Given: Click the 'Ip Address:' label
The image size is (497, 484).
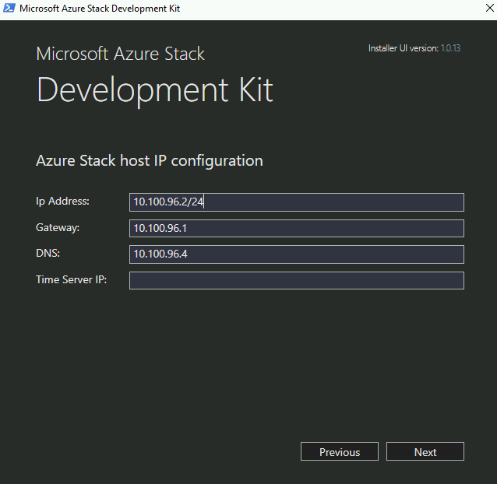Looking at the screenshot, I should (x=62, y=202).
